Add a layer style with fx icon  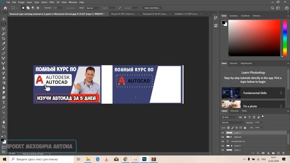tap(258, 153)
